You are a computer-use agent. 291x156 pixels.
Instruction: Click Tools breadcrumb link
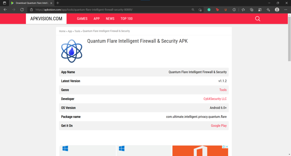(77, 31)
